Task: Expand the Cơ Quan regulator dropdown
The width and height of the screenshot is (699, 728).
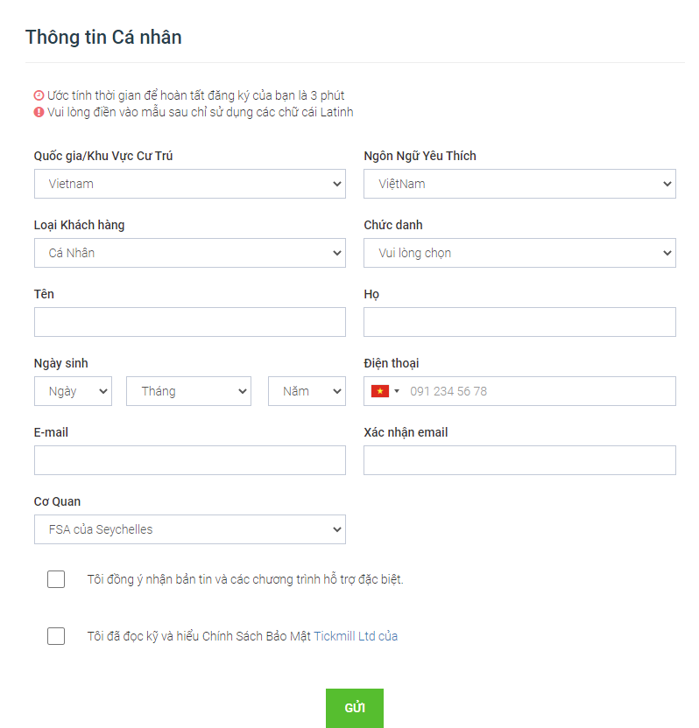Action: 189,529
